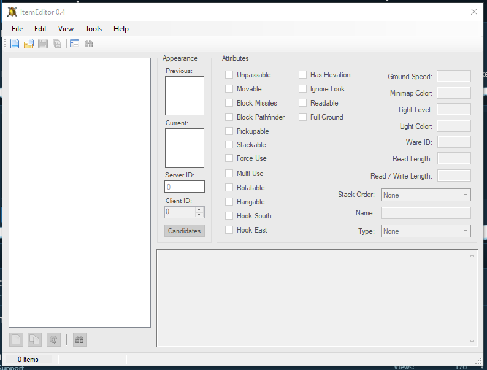The image size is (487, 370).
Task: Click the Minimap Color field
Action: tap(454, 93)
